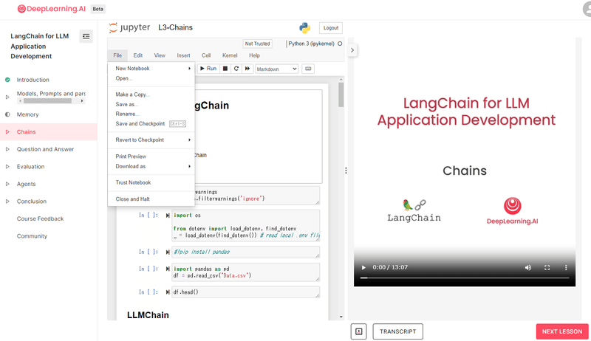
Task: Choose Close and Halt
Action: 151,199
